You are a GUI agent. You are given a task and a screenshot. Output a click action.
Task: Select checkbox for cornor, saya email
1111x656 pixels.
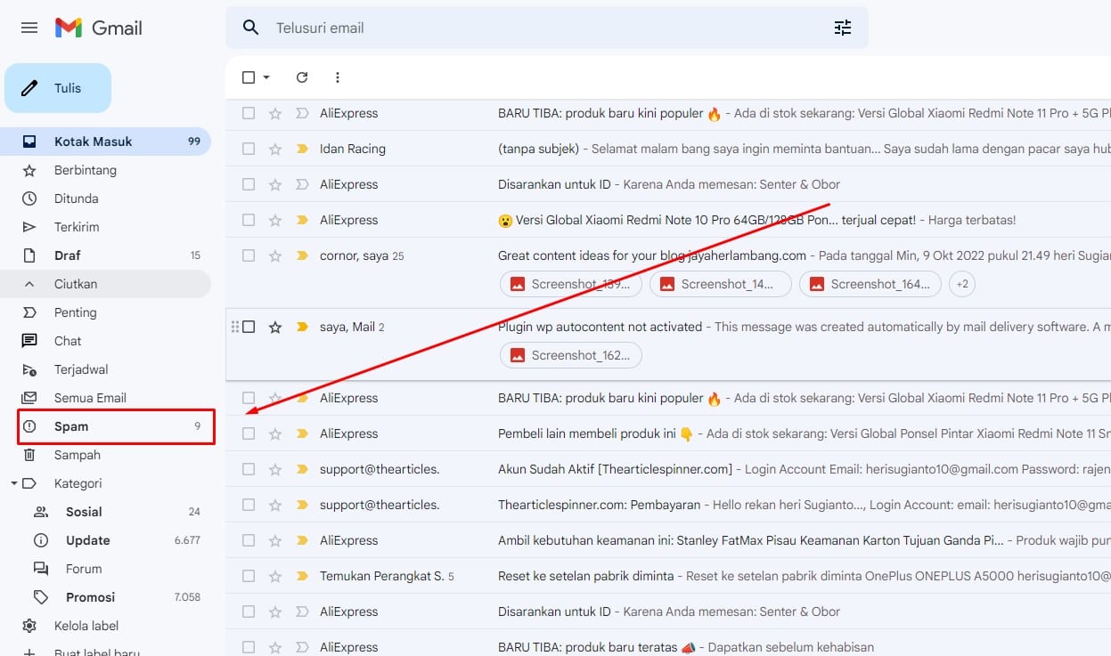tap(249, 255)
